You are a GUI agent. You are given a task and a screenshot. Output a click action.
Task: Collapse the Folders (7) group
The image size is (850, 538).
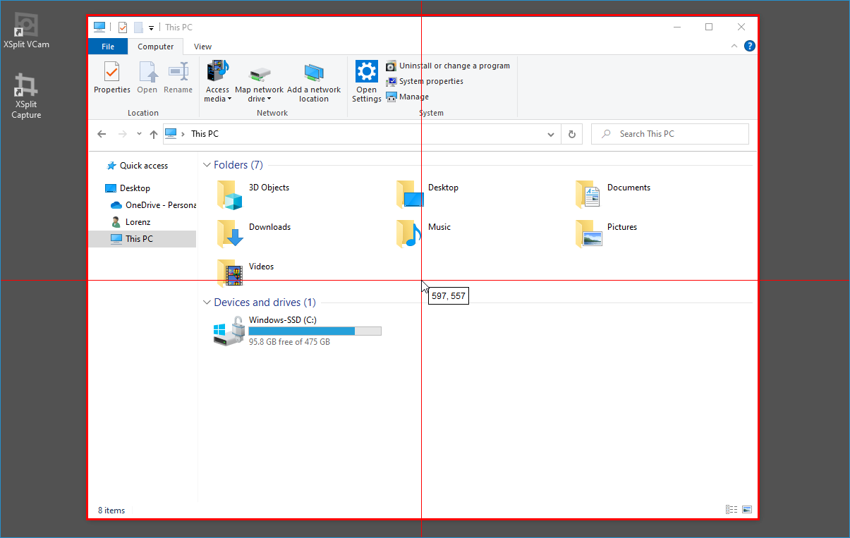coord(207,165)
